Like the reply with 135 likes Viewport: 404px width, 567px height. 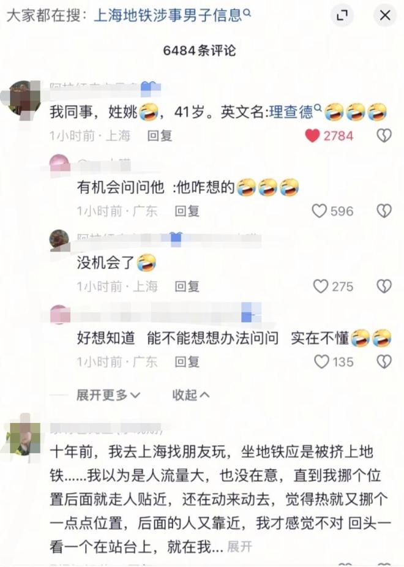click(321, 362)
